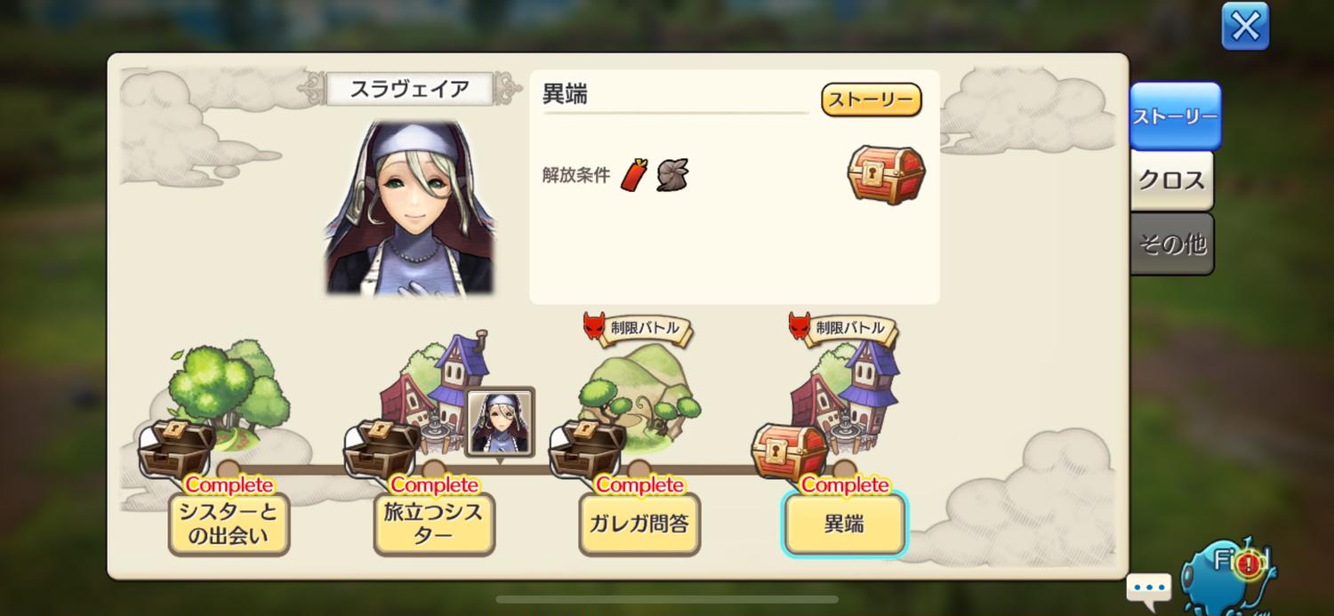Select the その他 side tab
1334x616 pixels.
point(1172,244)
